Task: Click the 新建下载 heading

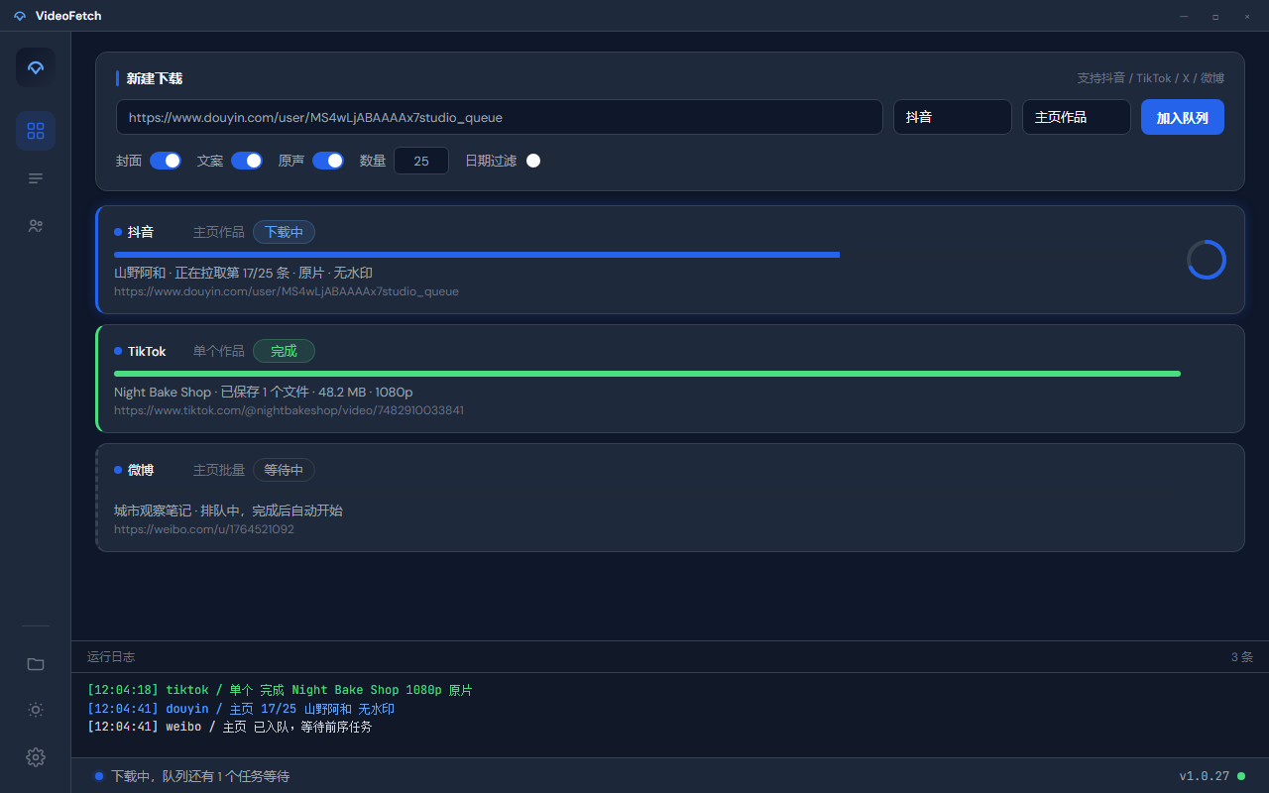Action: point(155,78)
